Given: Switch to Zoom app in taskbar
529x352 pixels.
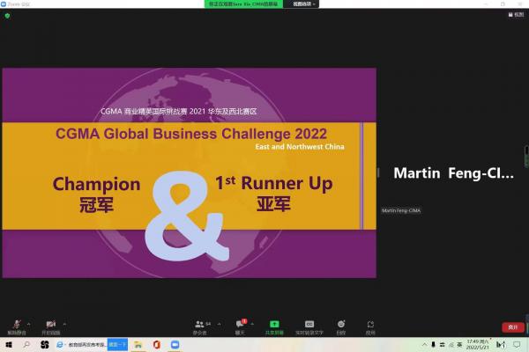Looking at the screenshot, I should (175, 345).
